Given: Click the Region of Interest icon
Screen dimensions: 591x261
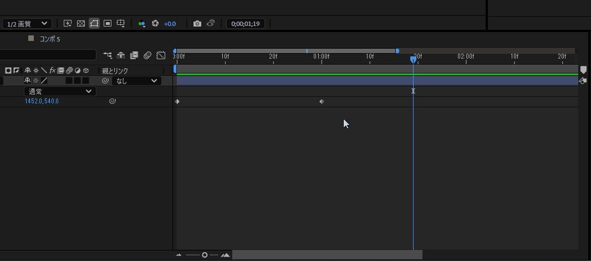Looking at the screenshot, I should click(x=108, y=23).
